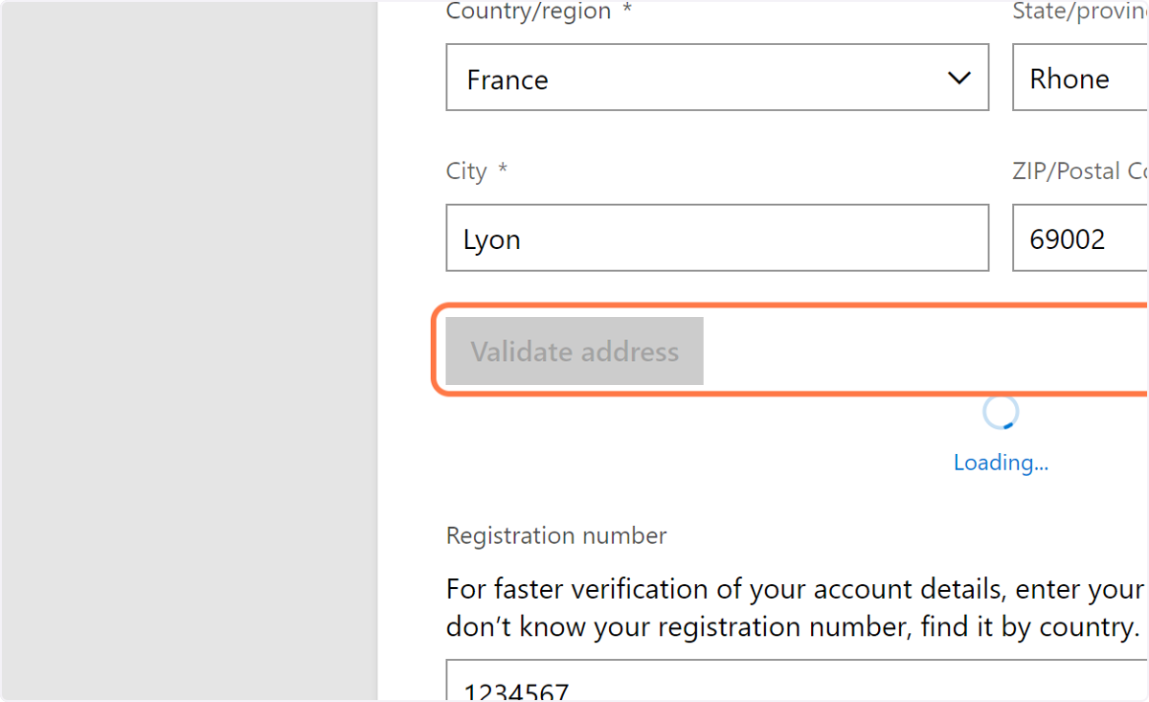Viewport: 1149px width, 702px height.
Task: Click the required asterisk next to City
Action: point(503,170)
